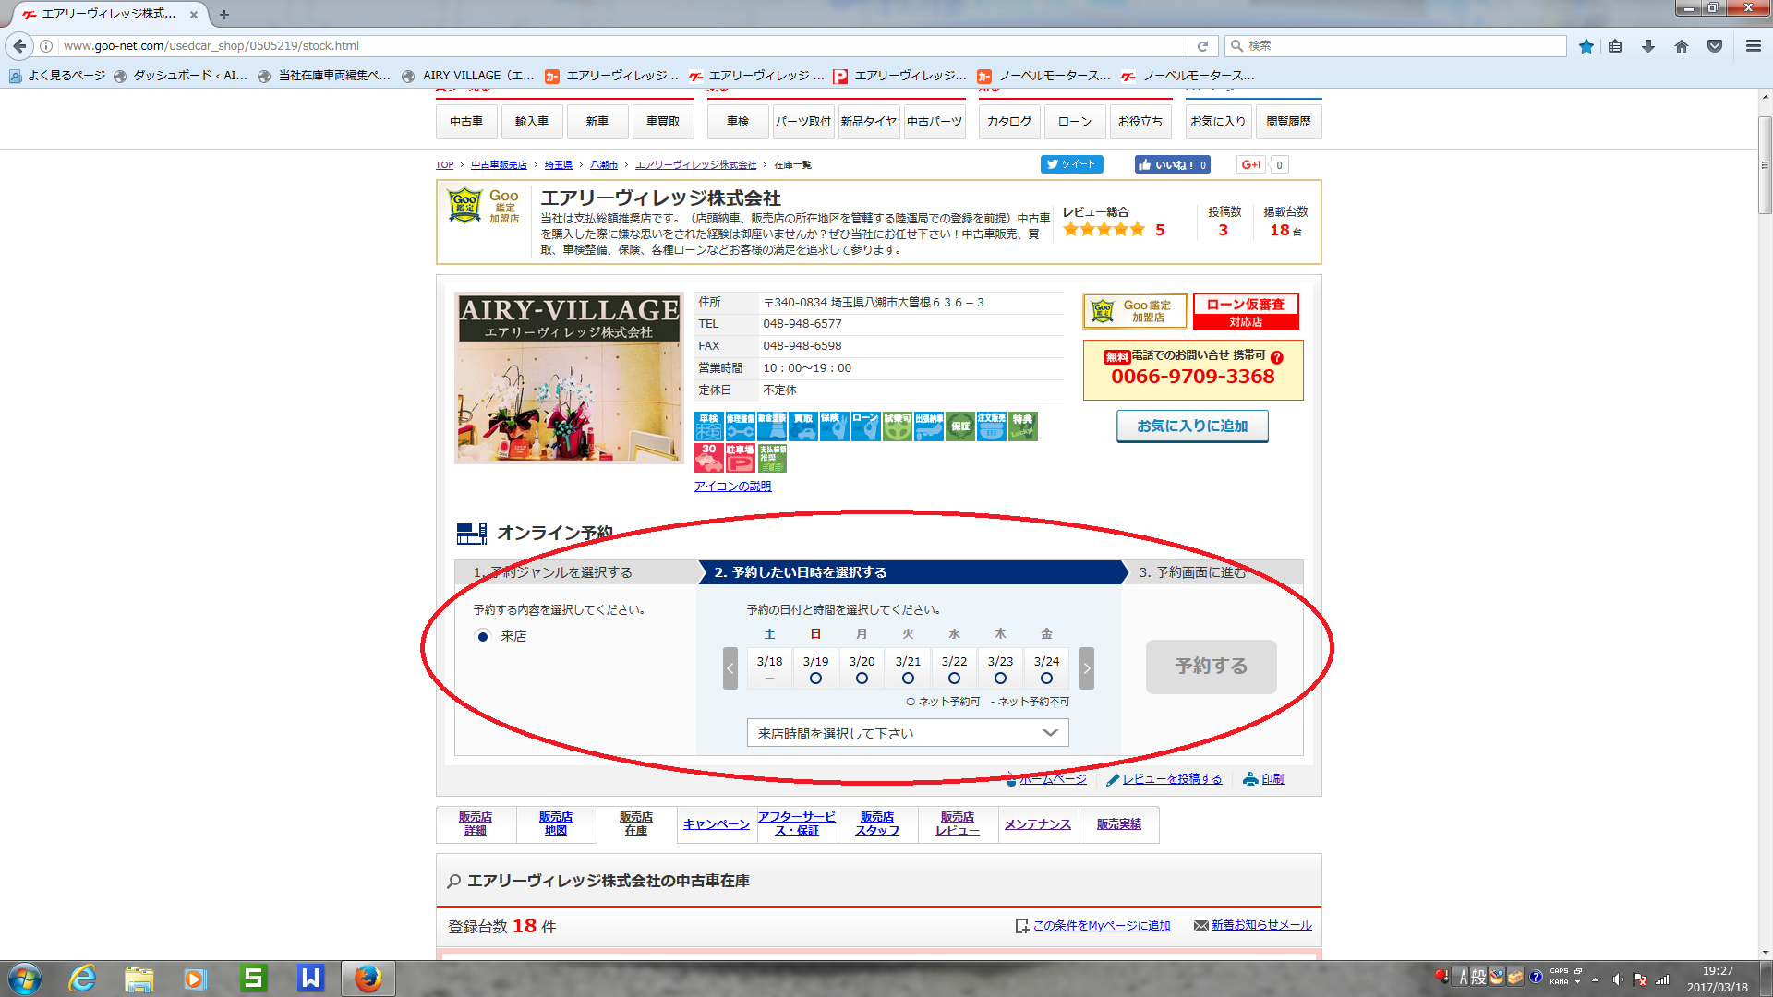This screenshot has height=997, width=1773.
Task: Go to Firefox home icon
Action: click(x=1682, y=45)
